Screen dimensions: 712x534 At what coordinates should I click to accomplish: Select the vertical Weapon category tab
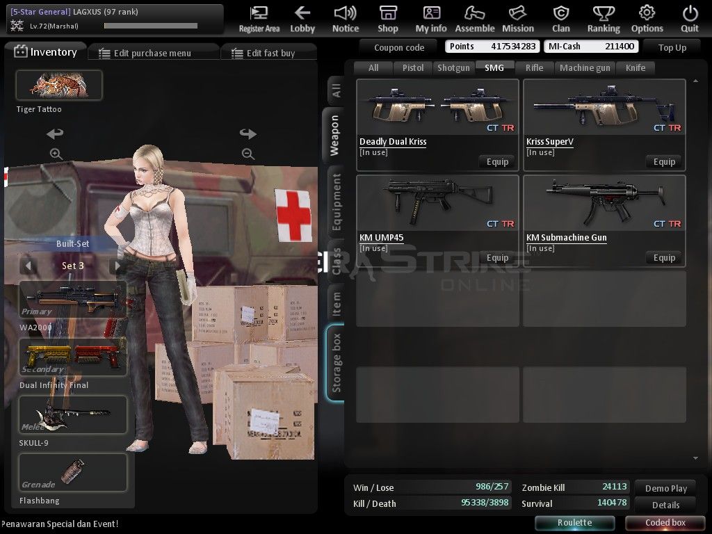[334, 136]
